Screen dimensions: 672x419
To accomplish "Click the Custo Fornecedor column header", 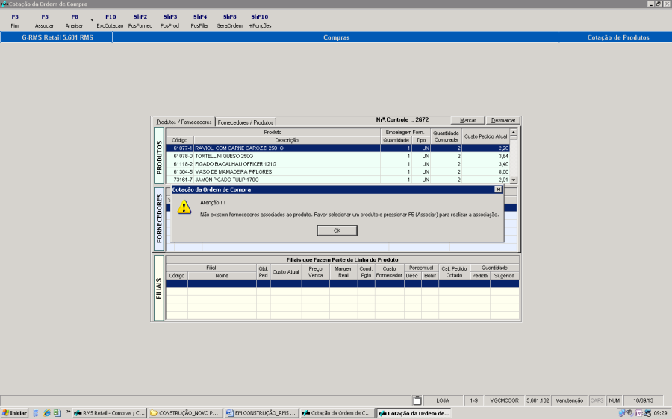I will 389,272.
